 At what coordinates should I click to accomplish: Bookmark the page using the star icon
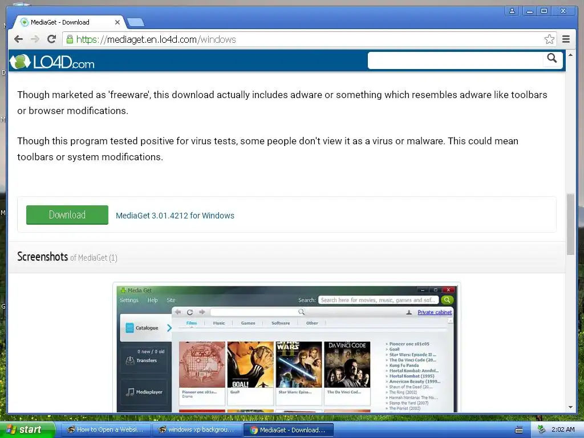549,39
